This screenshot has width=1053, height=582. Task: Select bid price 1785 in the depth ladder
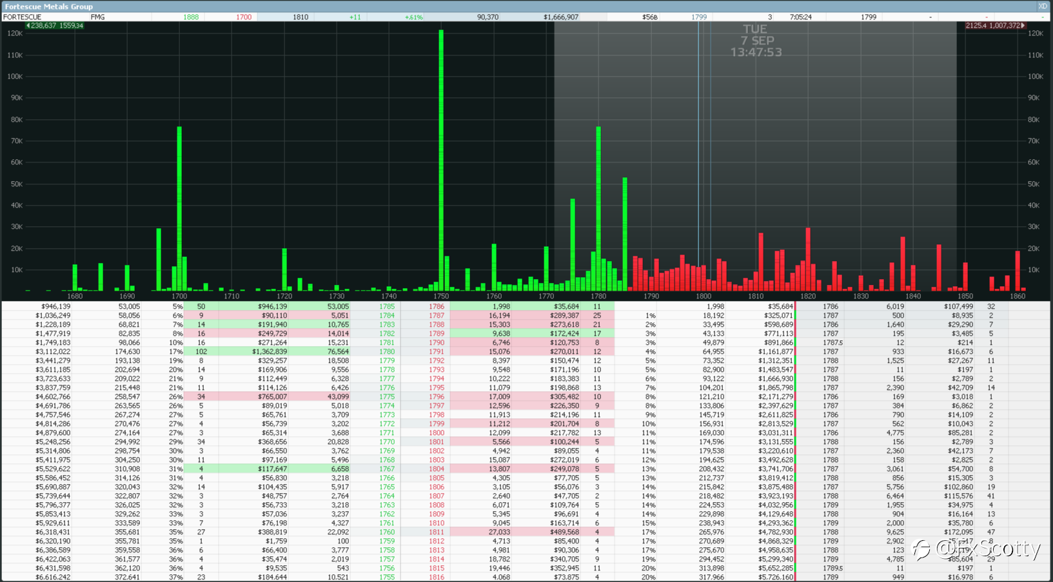point(387,307)
